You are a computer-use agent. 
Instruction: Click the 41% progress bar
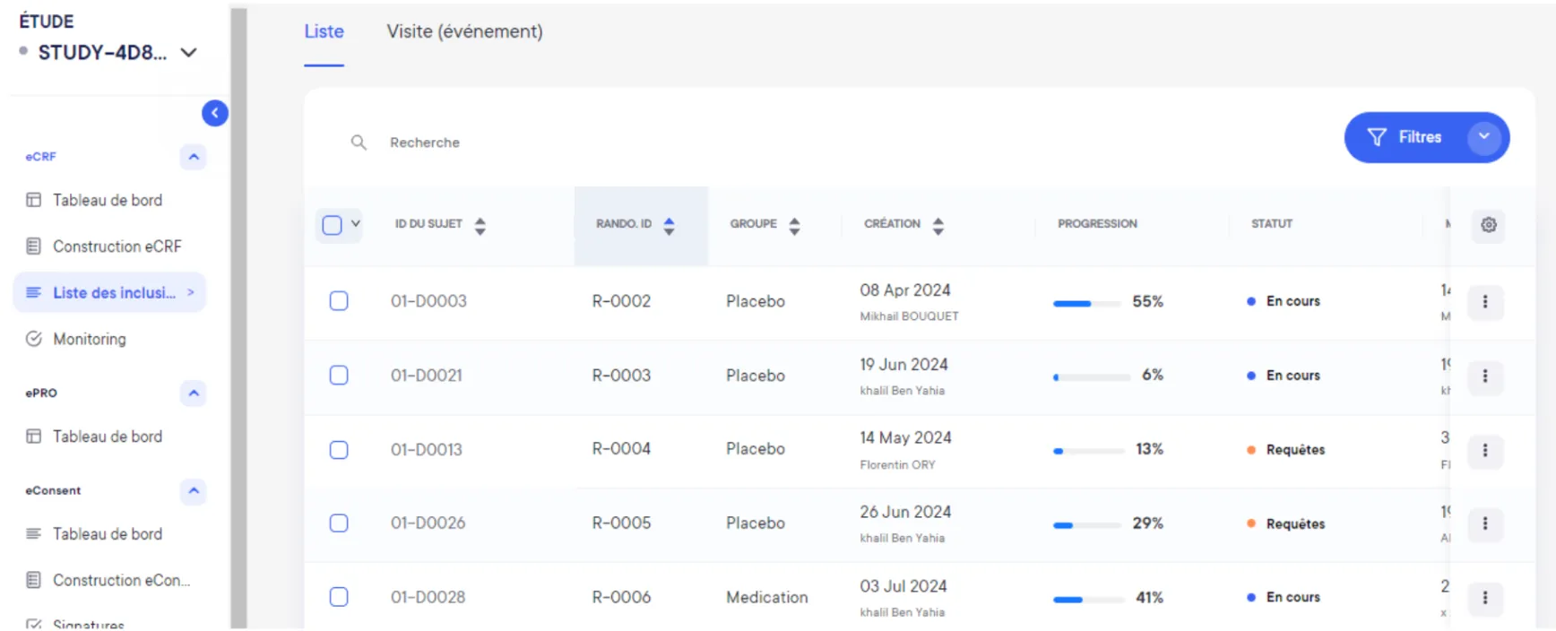pyautogui.click(x=1088, y=600)
